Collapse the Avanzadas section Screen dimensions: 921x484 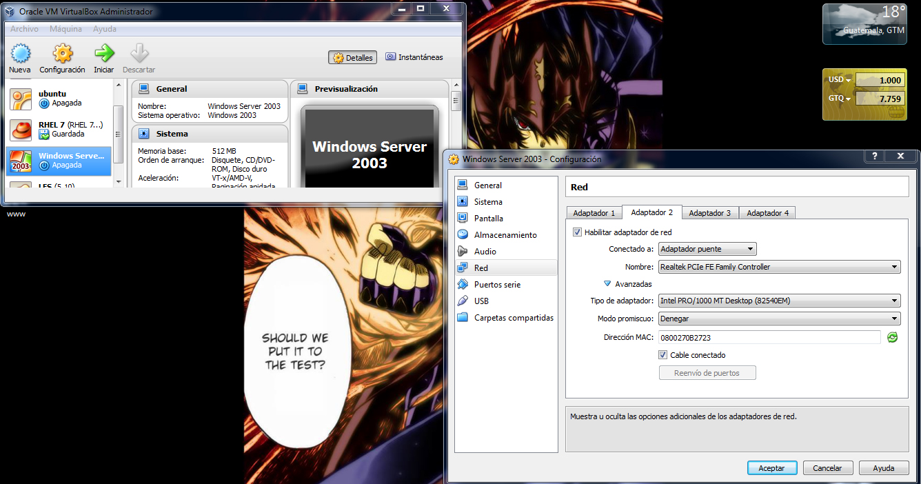tap(607, 283)
